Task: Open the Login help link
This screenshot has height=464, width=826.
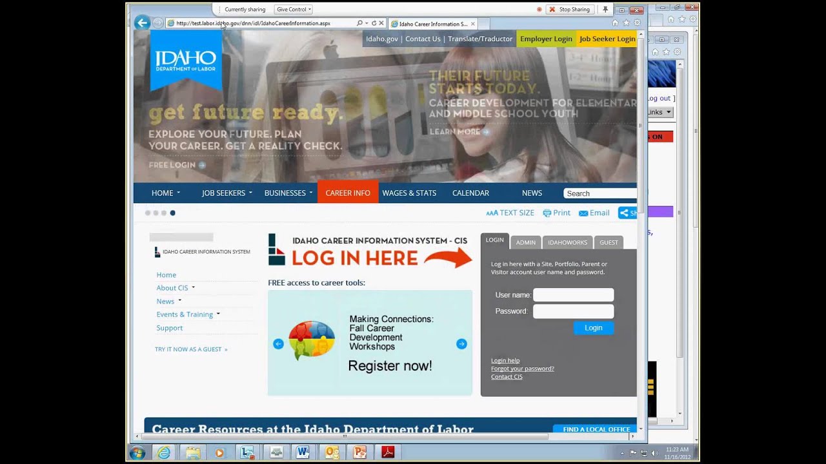Action: pos(505,361)
